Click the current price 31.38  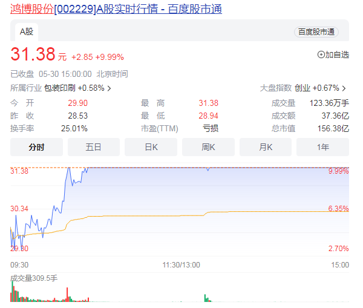click(33, 55)
